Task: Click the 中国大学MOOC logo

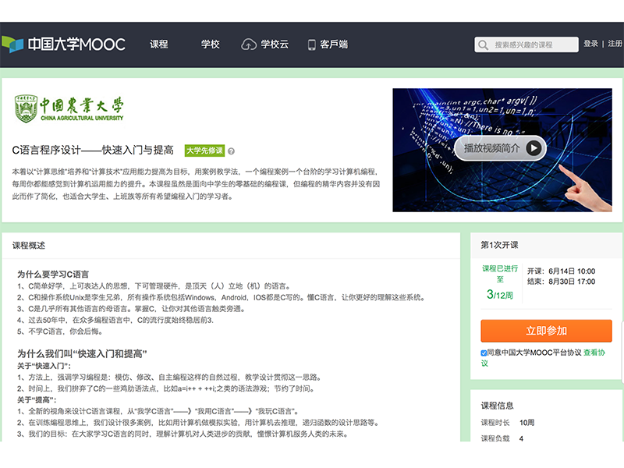Action: 64,44
